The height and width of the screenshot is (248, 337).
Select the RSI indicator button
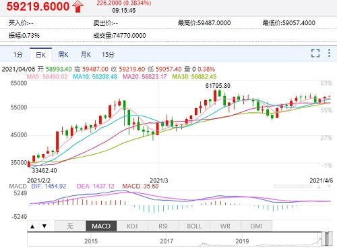pos(163,226)
